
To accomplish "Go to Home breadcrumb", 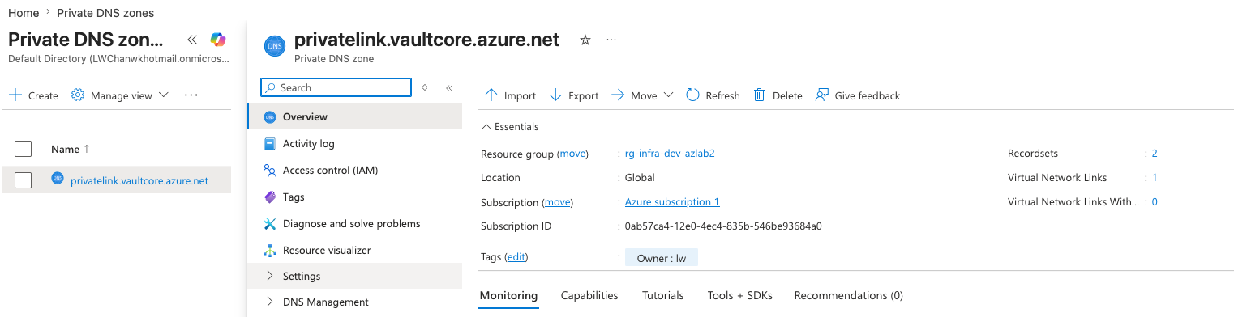I will pyautogui.click(x=24, y=13).
